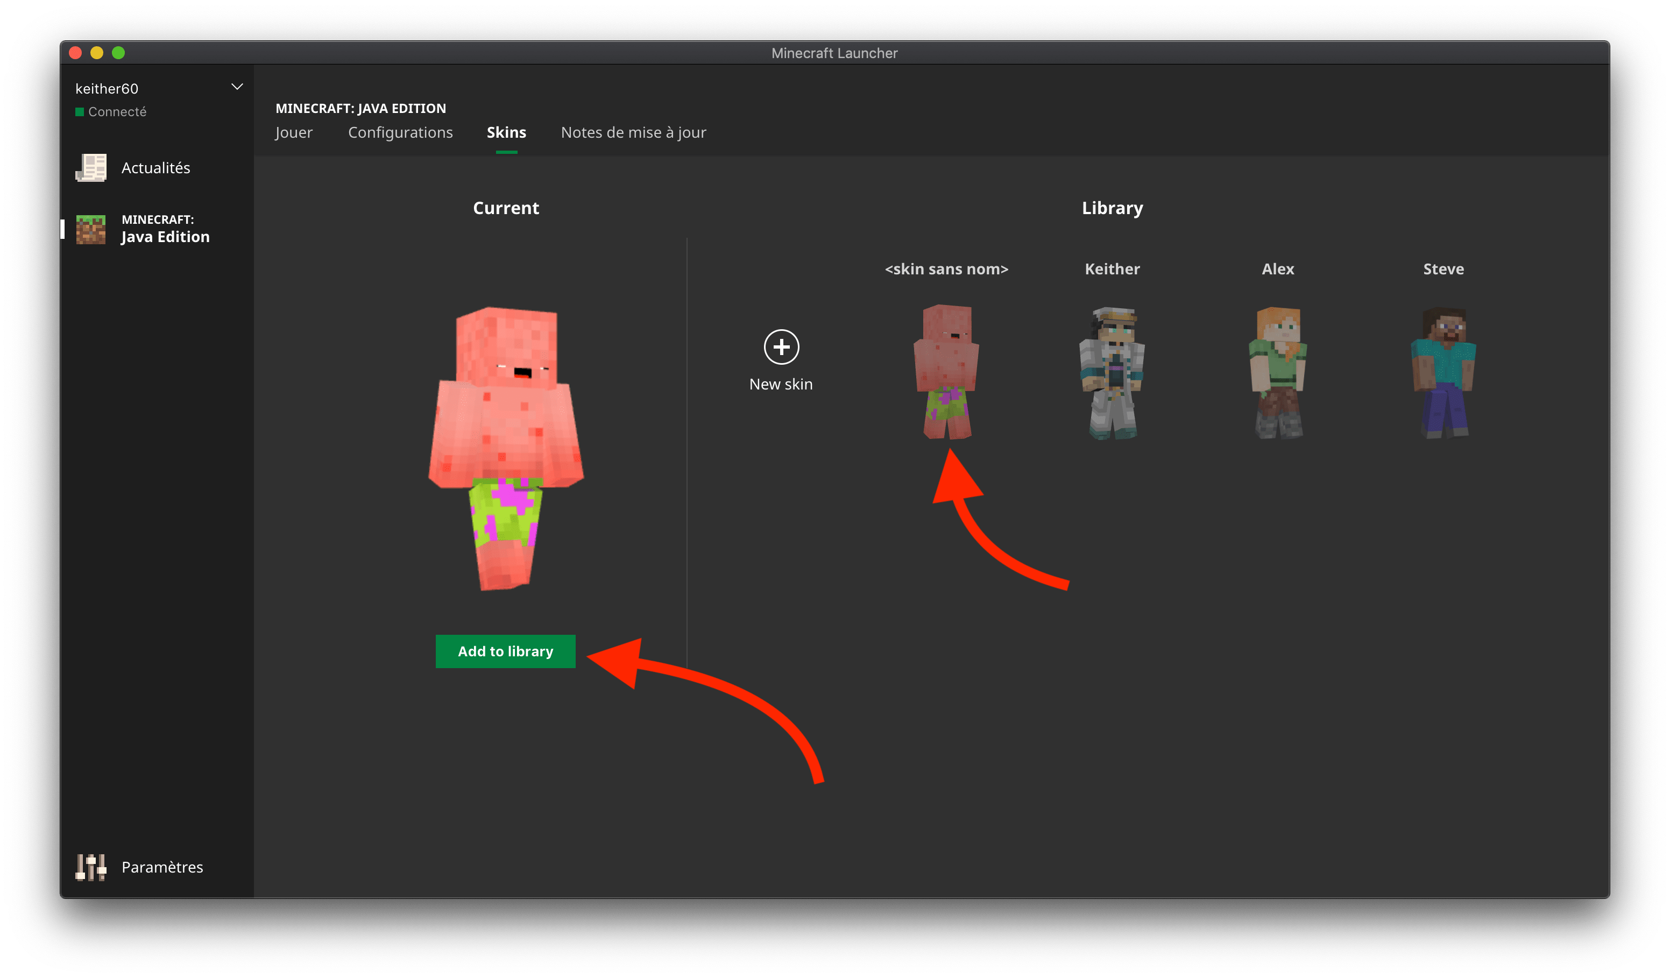Click the New skin plus icon
Viewport: 1670px width, 978px height.
(781, 346)
